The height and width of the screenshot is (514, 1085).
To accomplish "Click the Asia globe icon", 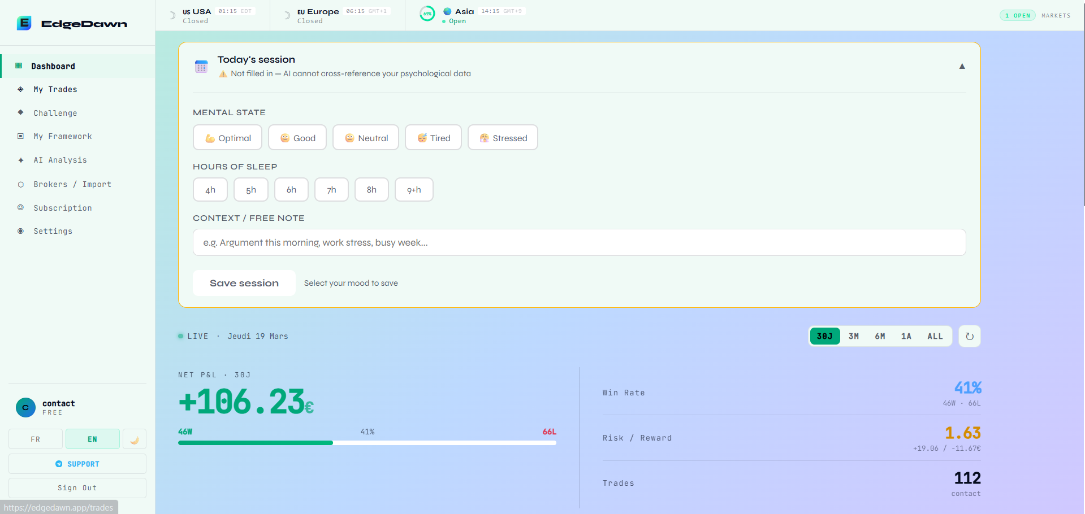I will click(x=447, y=11).
